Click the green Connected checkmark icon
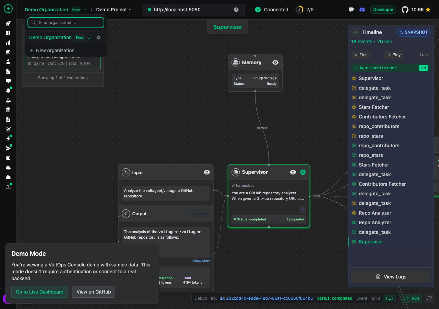 258,10
